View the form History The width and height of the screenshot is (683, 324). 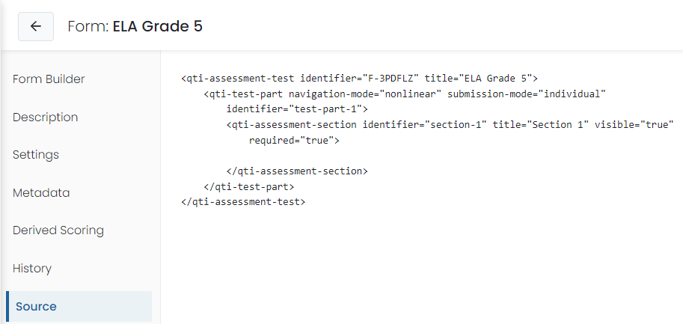click(x=32, y=269)
